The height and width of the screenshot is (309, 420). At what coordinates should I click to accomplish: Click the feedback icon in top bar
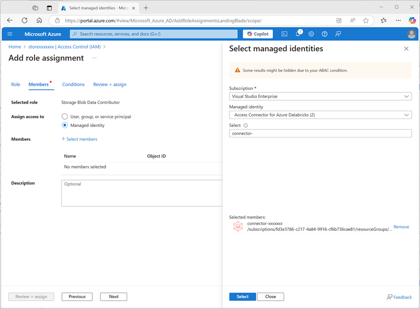point(338,34)
